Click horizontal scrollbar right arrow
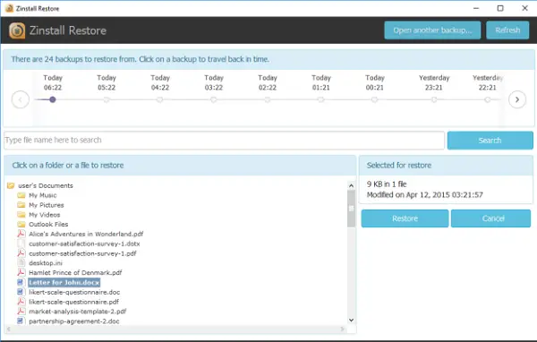Viewport: 537px width, 342px height. pyautogui.click(x=342, y=329)
